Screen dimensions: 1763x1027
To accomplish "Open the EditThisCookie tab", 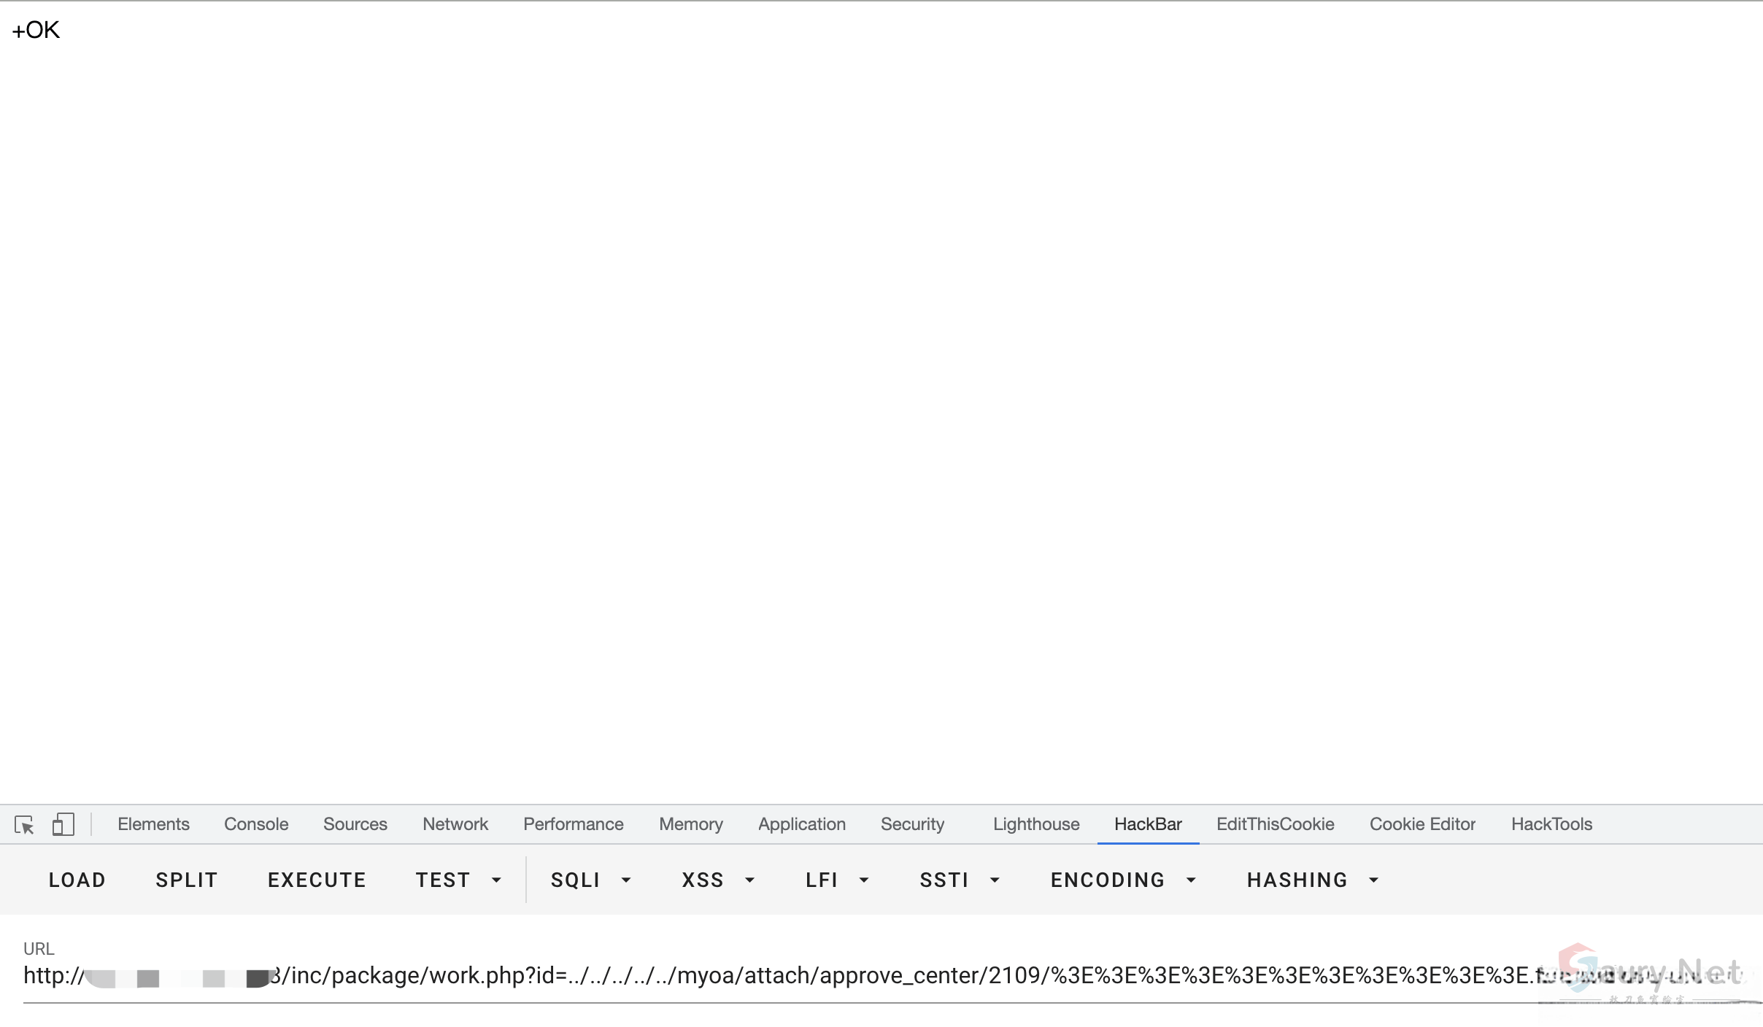I will [x=1275, y=824].
